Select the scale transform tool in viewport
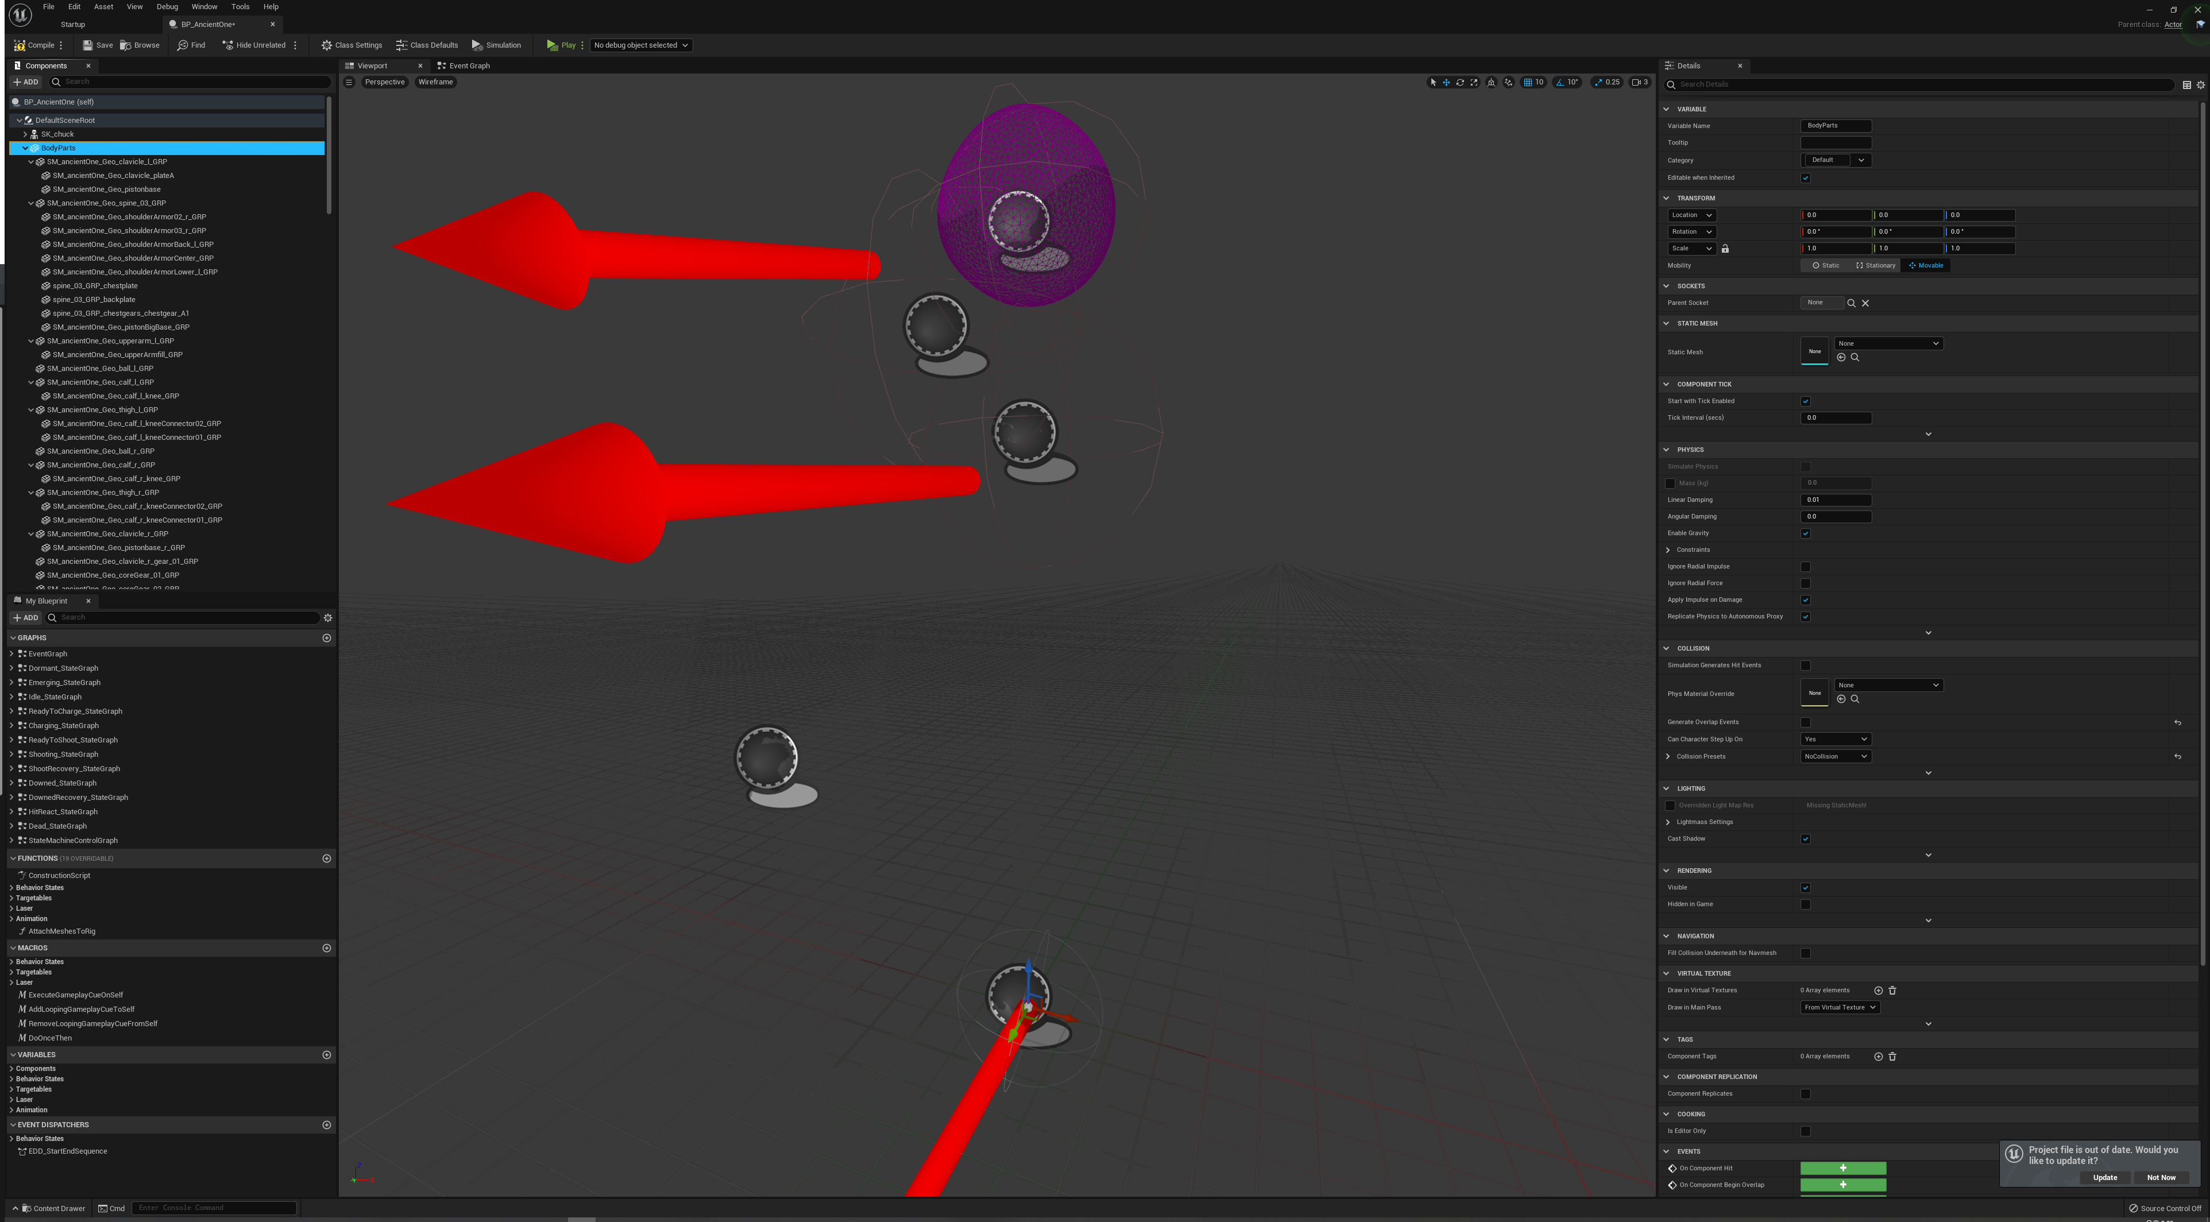The image size is (2210, 1222). click(x=1474, y=82)
